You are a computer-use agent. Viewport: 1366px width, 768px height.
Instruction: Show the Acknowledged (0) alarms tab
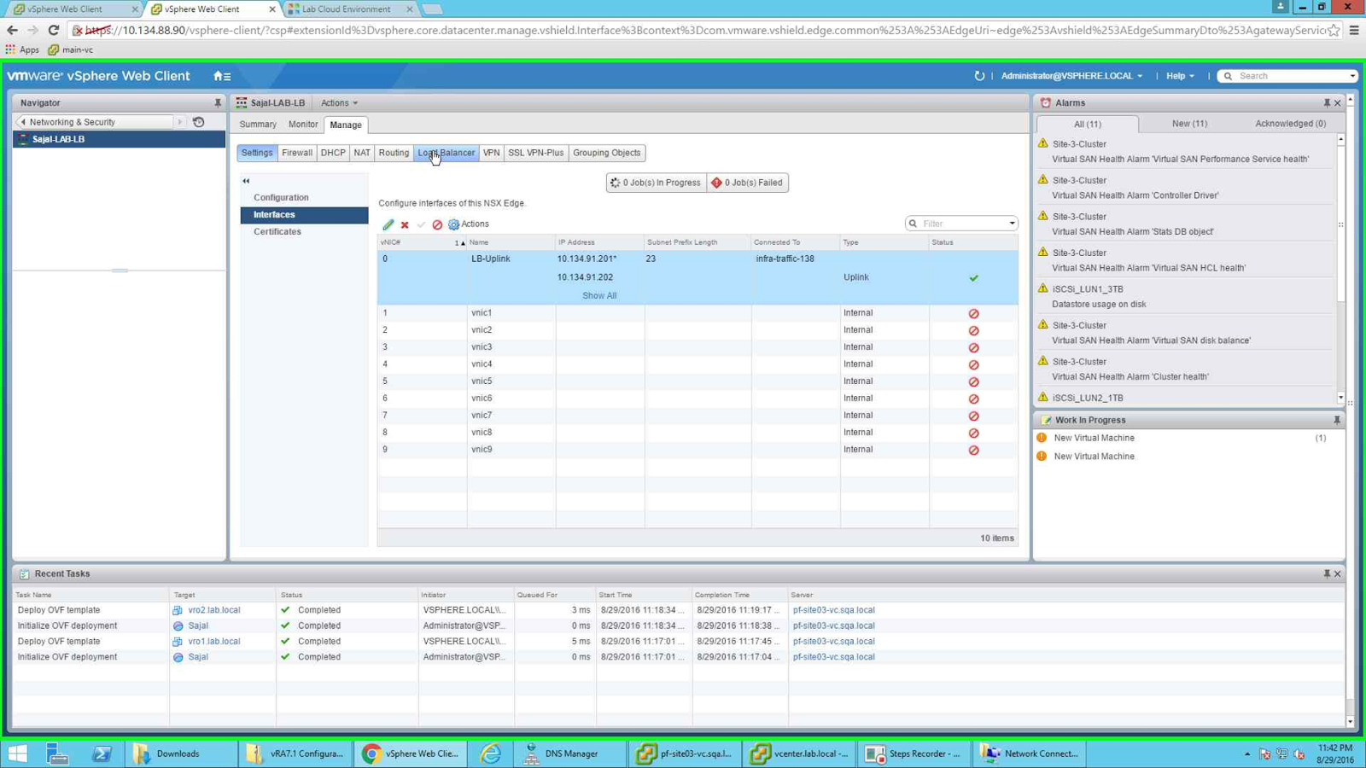1290,124
